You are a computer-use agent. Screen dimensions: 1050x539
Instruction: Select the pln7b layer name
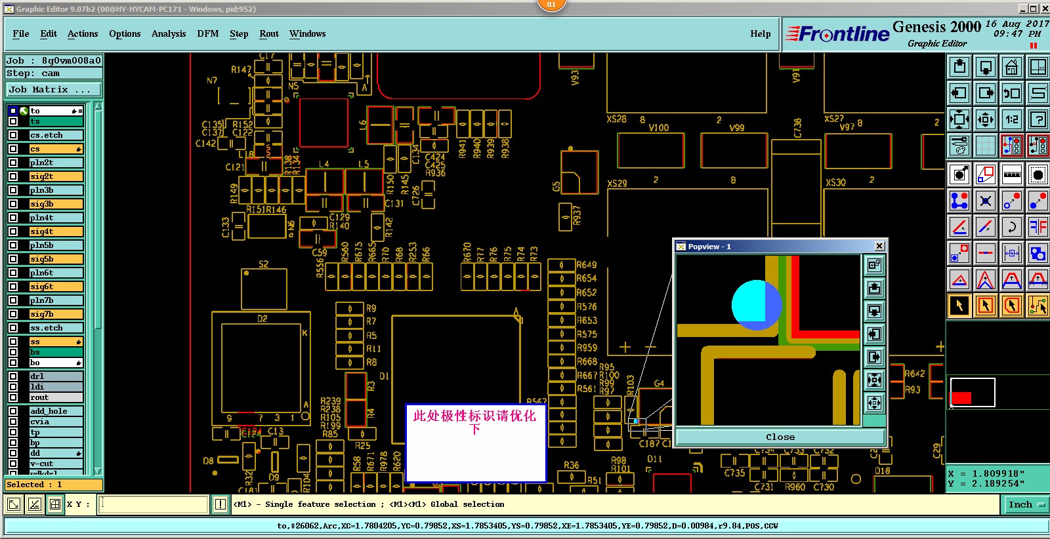coord(56,300)
